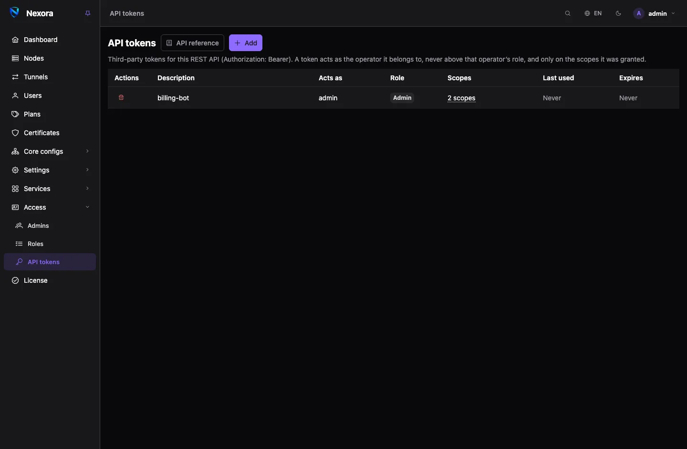The width and height of the screenshot is (687, 449).
Task: Show the 2 scopes details
Action: (461, 98)
